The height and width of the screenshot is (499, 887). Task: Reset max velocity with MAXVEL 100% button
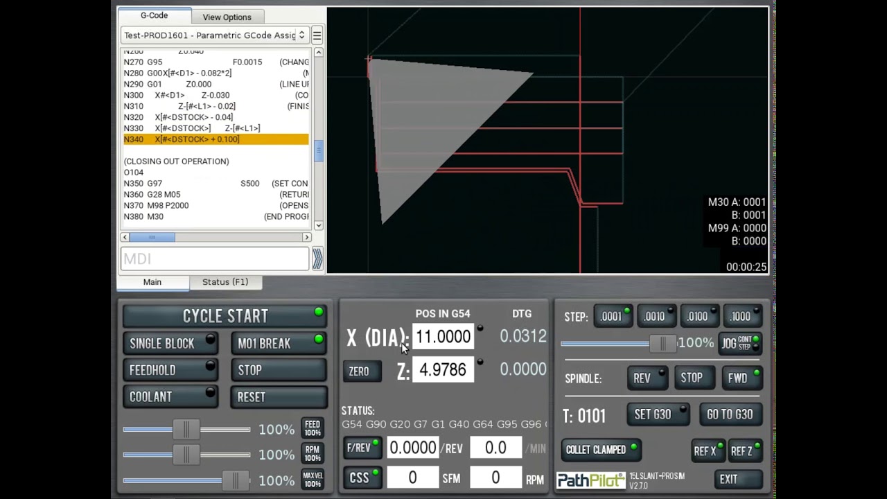pos(313,480)
